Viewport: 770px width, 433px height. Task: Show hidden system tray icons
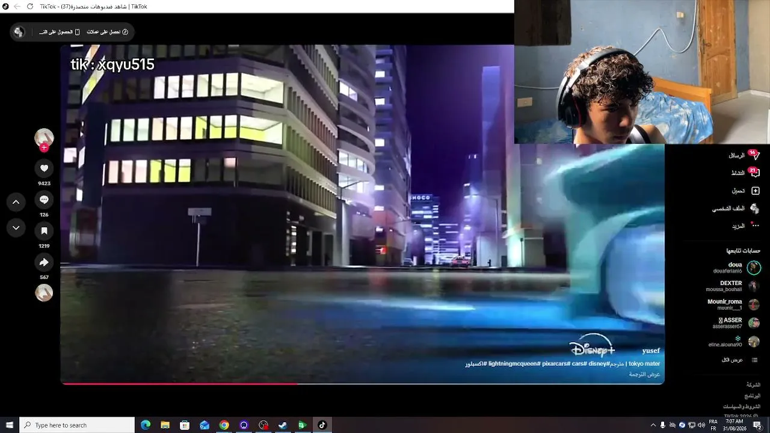(653, 425)
